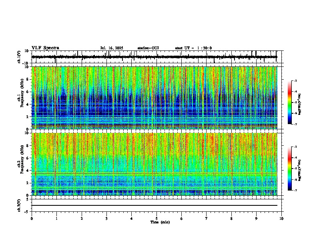Click the flat ch.3(V) trace line
Image resolution: width=317 pixels, height=245 pixels.
point(154,205)
